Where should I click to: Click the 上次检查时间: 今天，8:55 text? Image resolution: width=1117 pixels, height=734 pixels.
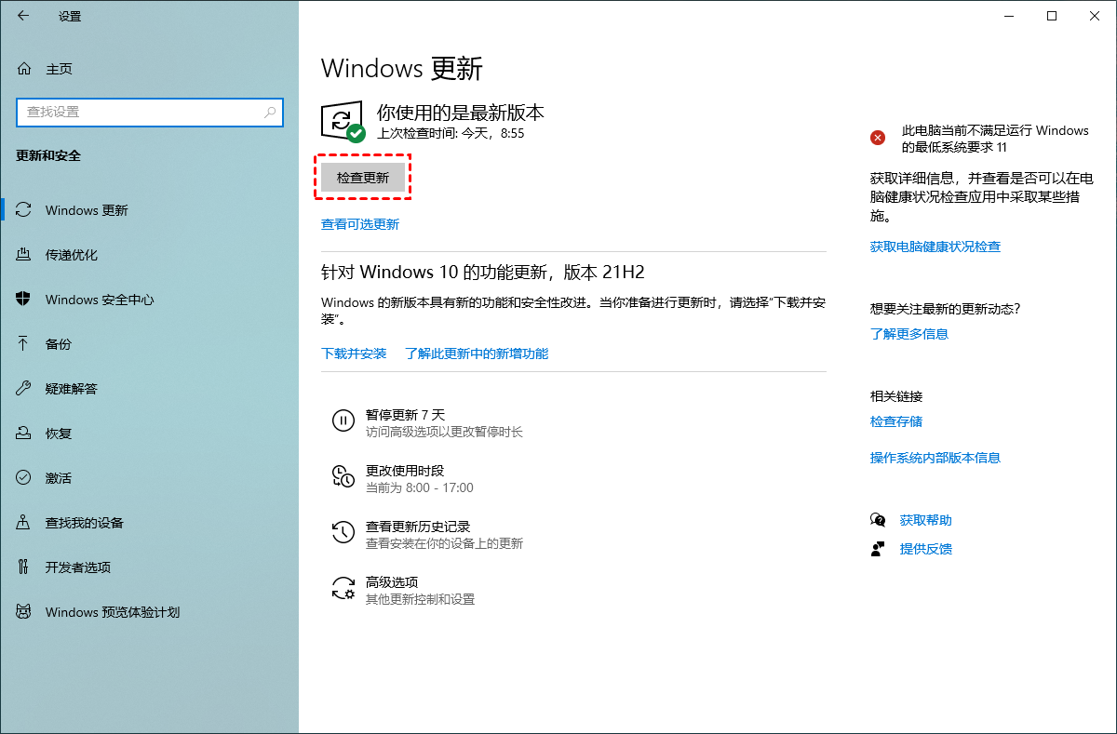[x=451, y=134]
